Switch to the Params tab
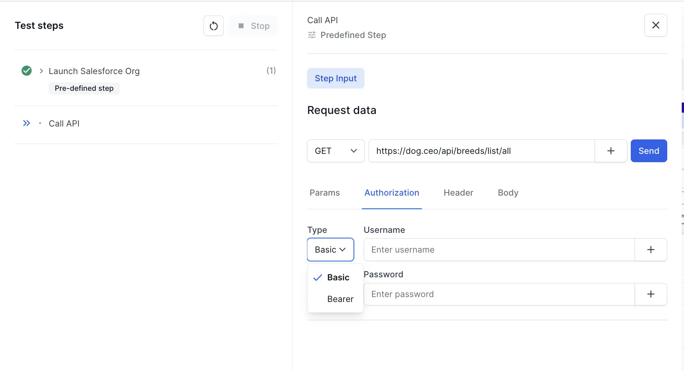This screenshot has width=684, height=370. coord(324,193)
